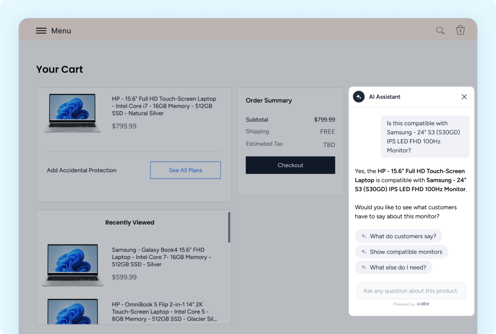
Task: Open the Samsung Galaxy Book4 thumbnail
Action: pyautogui.click(x=72, y=265)
